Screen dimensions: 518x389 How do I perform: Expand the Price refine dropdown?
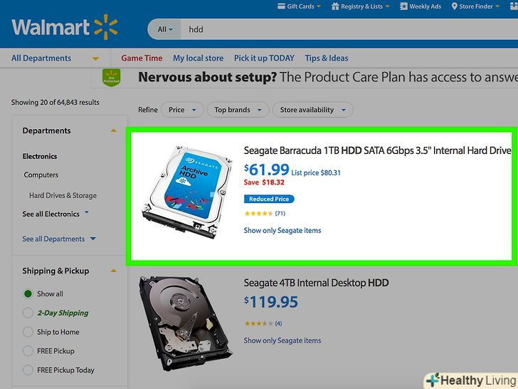pos(181,110)
